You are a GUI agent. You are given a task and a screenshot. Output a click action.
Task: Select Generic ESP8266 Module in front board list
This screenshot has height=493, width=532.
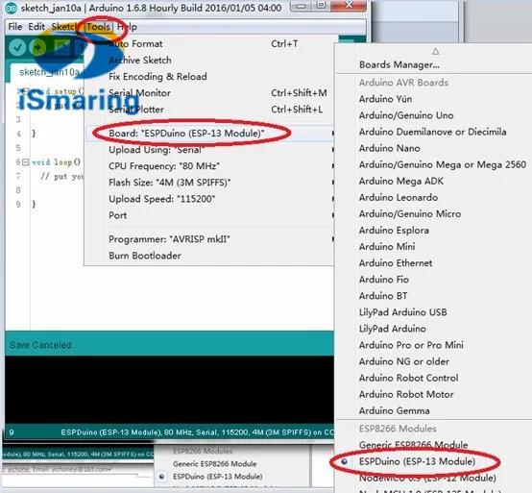413,445
